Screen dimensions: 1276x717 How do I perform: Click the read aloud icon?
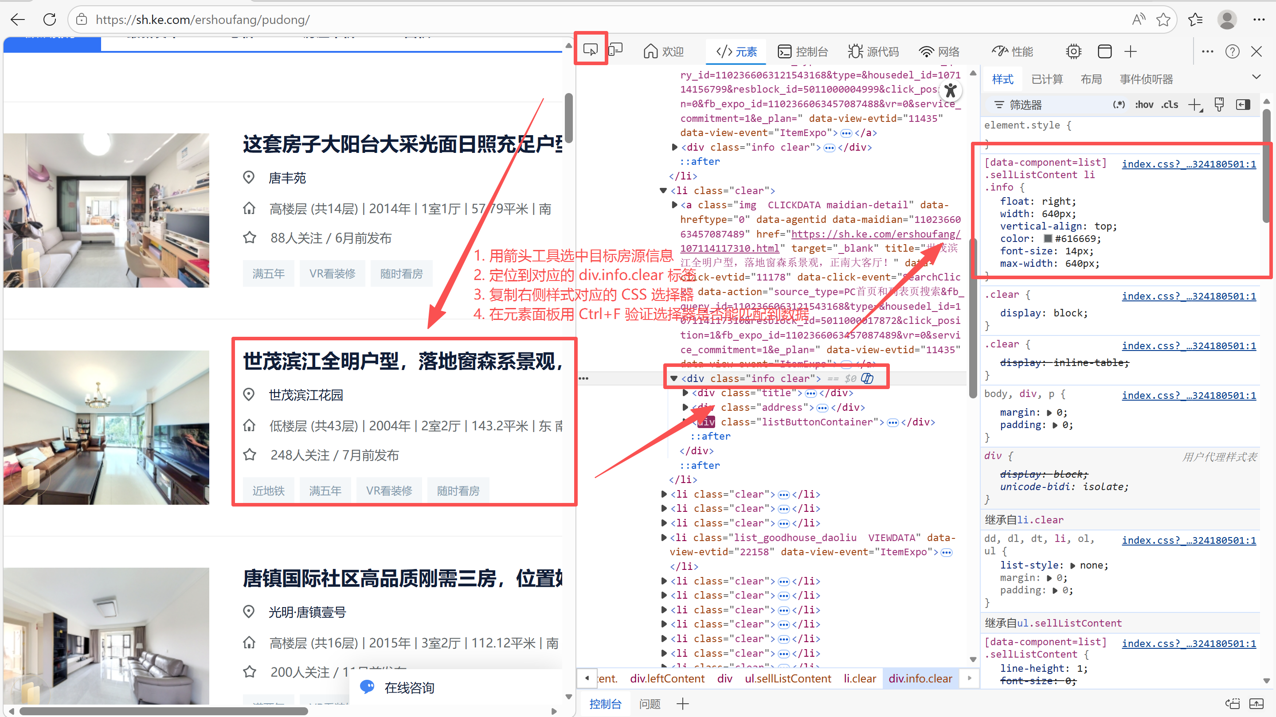coord(1138,20)
